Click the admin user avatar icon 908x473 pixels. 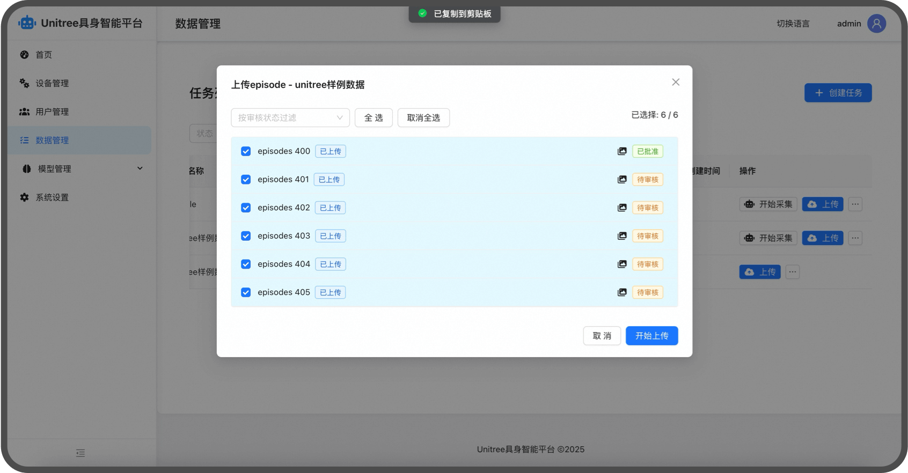pos(876,24)
